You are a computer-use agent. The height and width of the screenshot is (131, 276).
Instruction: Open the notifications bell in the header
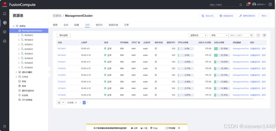point(248,4)
